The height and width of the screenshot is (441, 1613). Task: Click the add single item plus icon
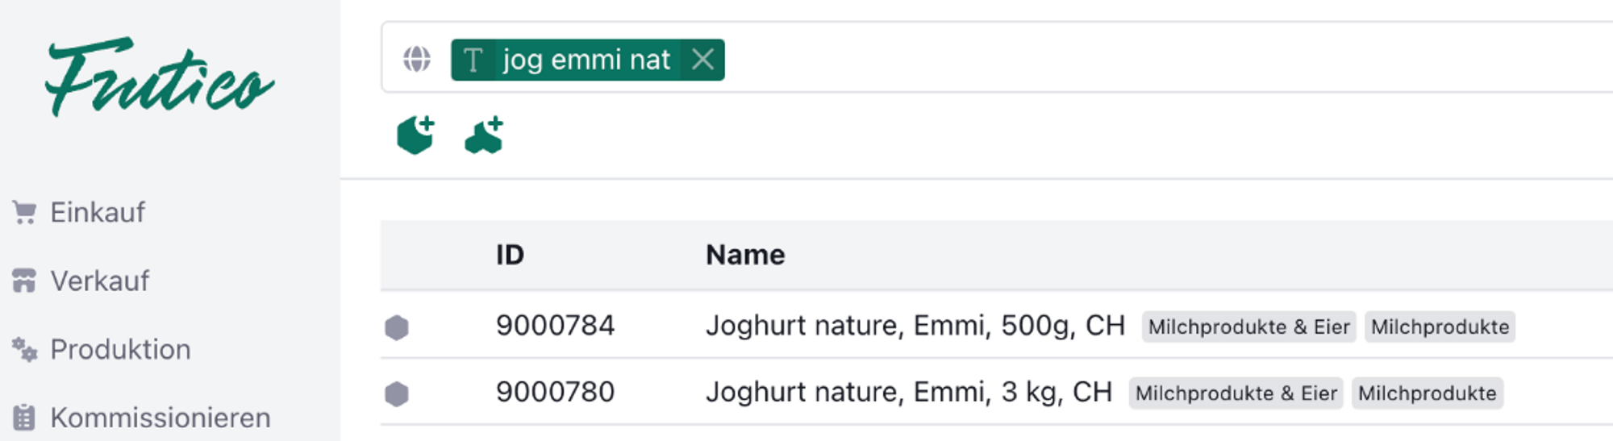pos(415,135)
